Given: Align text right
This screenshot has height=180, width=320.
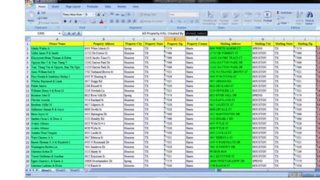Looking at the screenshot, I should point(123,21).
